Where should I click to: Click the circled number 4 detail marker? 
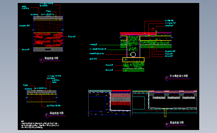(x=167, y=125)
